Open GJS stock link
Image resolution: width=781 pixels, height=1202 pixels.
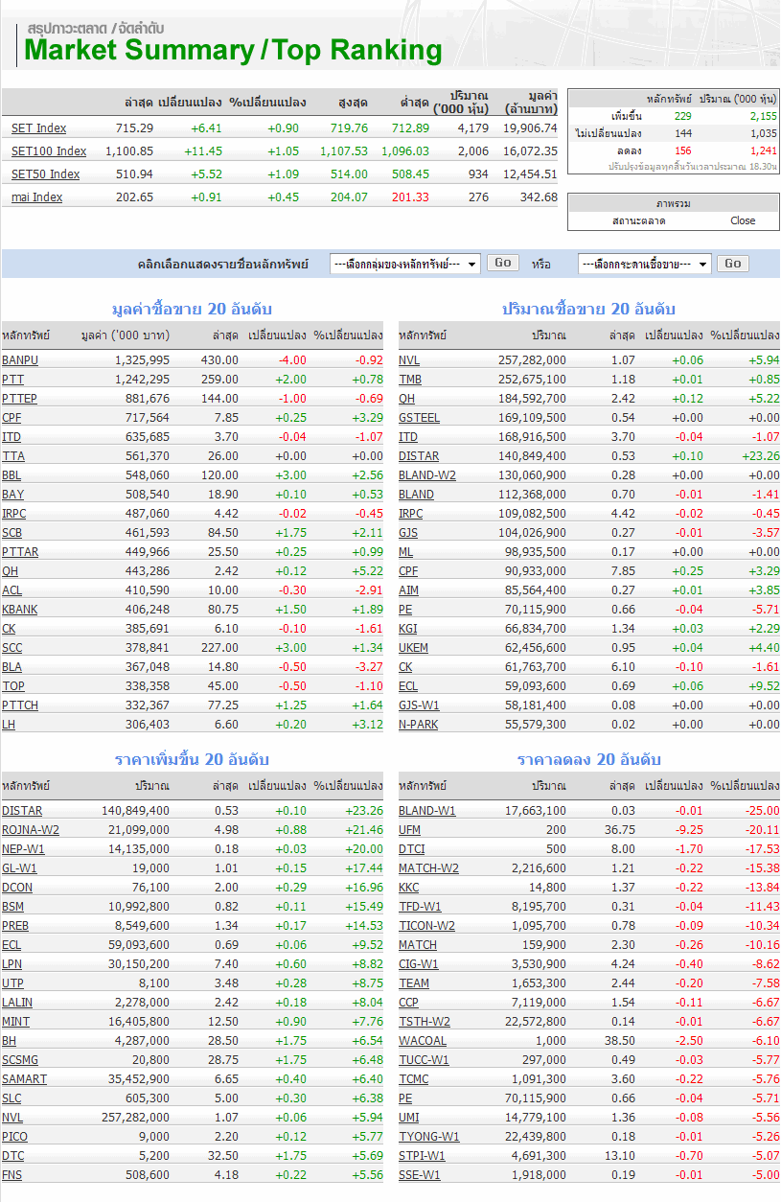tap(408, 533)
